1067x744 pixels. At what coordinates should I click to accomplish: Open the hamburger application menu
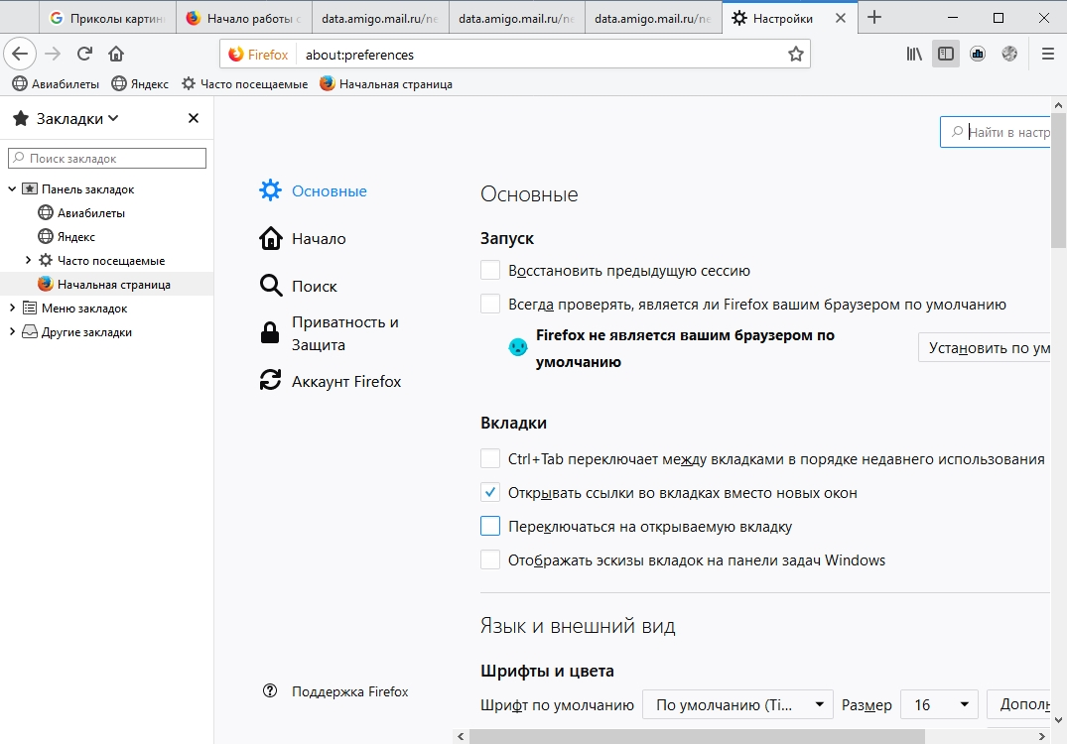click(x=1048, y=54)
